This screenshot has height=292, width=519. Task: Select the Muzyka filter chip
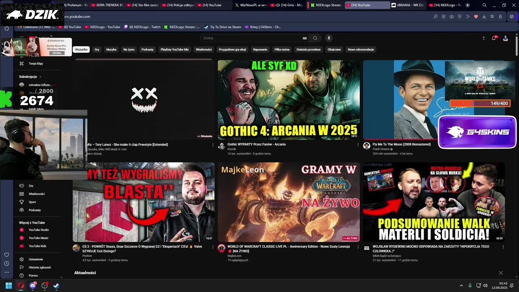tap(111, 49)
